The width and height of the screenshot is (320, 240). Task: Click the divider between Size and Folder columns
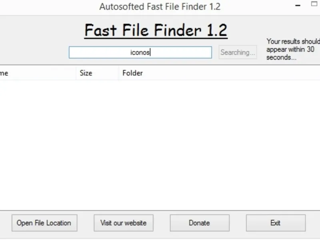[x=118, y=73]
